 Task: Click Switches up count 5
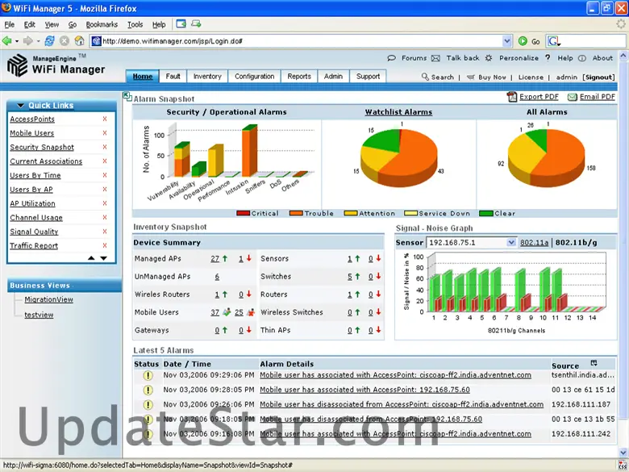point(350,277)
